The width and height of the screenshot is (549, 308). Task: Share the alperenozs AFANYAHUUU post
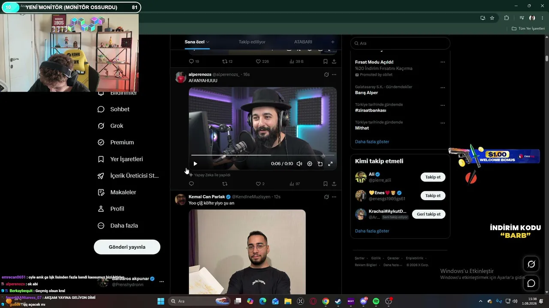pyautogui.click(x=334, y=184)
